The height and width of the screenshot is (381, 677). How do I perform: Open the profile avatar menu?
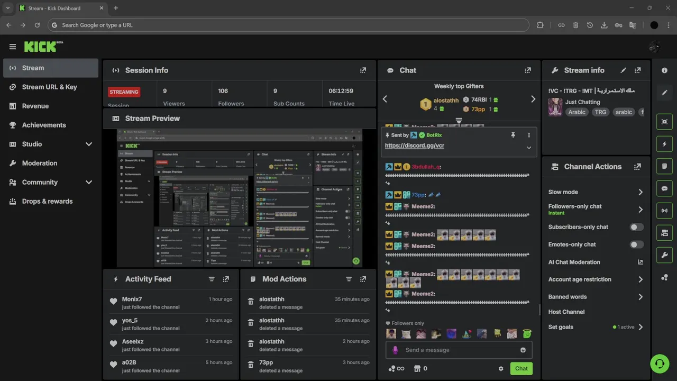(x=654, y=47)
